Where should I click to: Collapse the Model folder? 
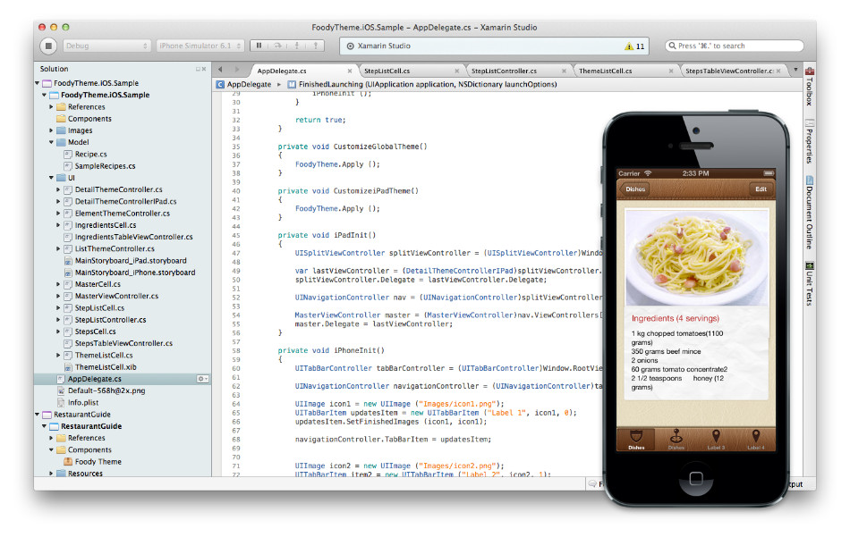point(52,142)
